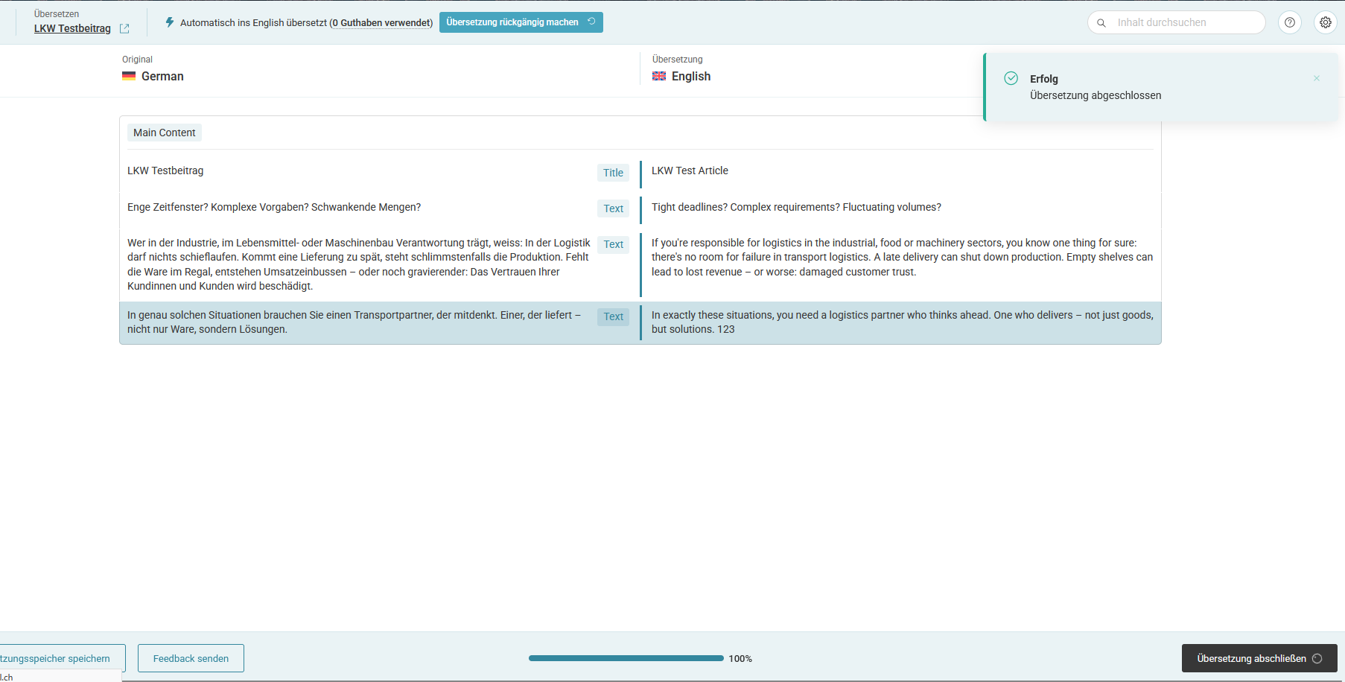Click Feedback senden button

point(191,658)
